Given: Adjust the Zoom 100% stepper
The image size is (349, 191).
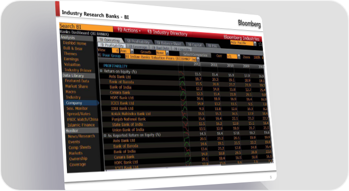Looking at the screenshot, I should point(262,58).
